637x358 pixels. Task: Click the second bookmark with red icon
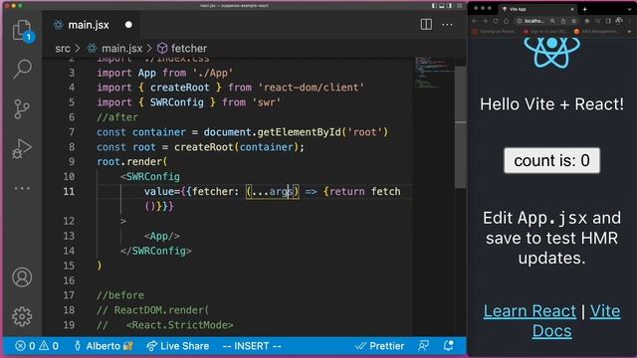(x=544, y=31)
